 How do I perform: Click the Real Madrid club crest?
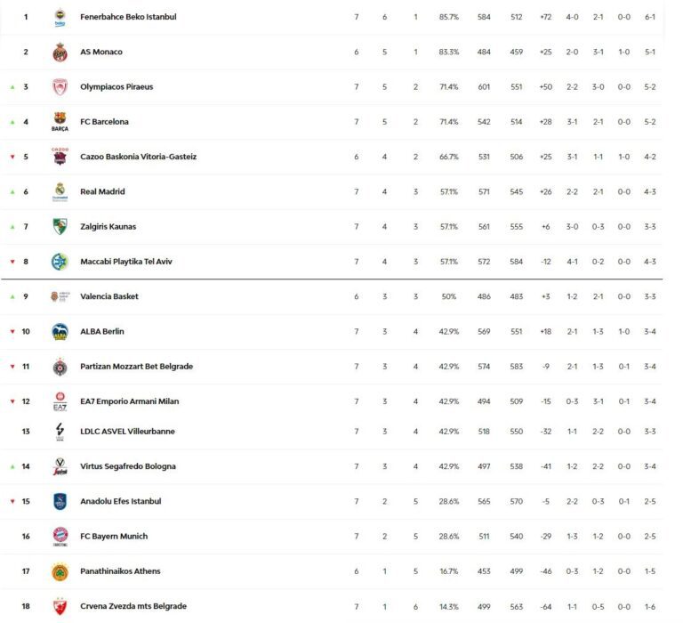click(60, 191)
